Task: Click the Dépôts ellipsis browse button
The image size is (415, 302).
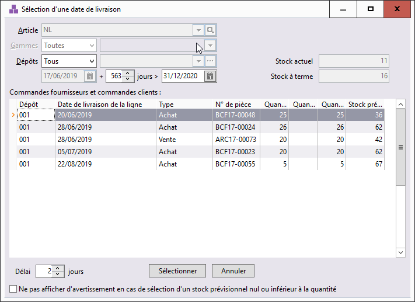Action: tap(210, 61)
